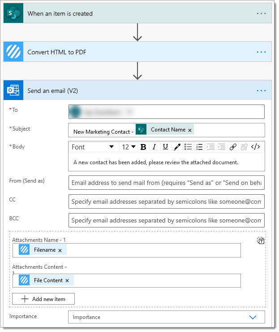
Task: Insert a hyperlink in the body
Action: pyautogui.click(x=233, y=147)
